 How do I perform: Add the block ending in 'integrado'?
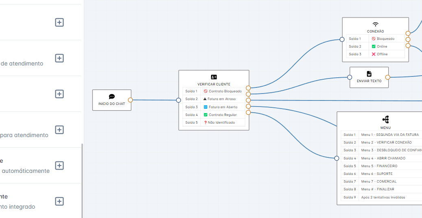tap(59, 201)
